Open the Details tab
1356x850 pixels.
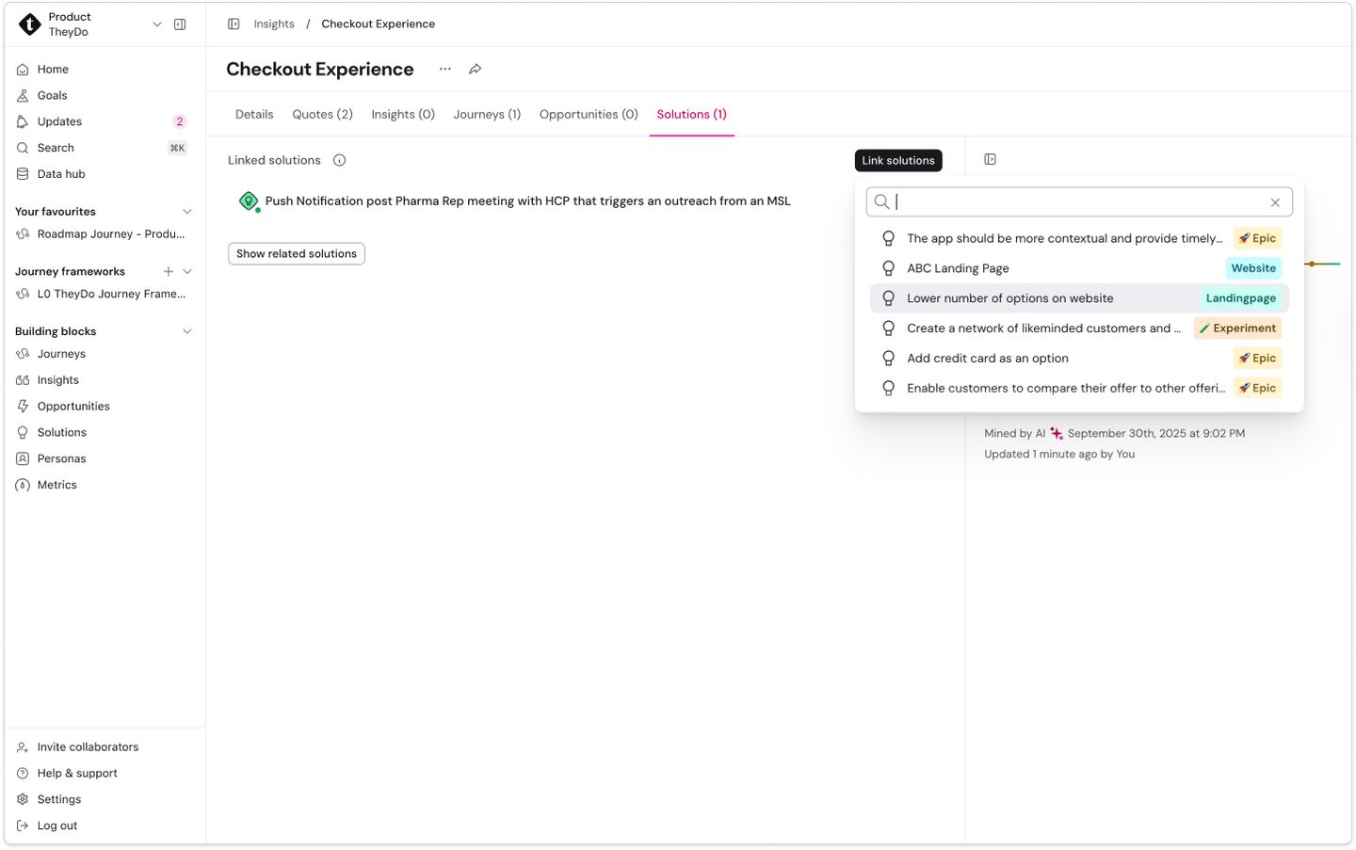[x=254, y=114]
